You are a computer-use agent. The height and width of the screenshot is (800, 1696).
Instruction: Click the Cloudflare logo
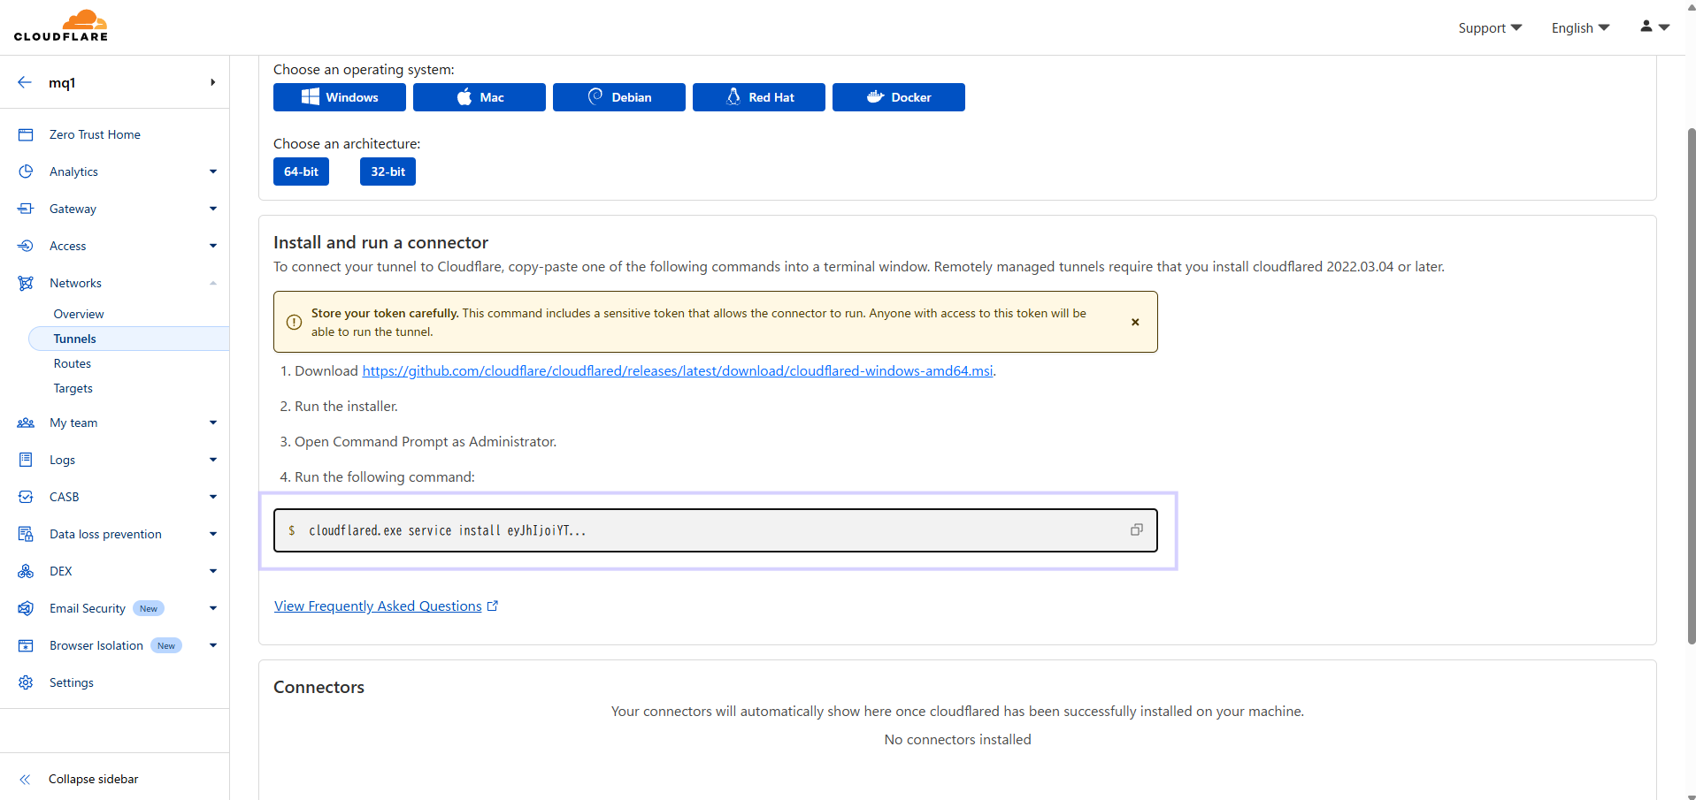coord(61,26)
